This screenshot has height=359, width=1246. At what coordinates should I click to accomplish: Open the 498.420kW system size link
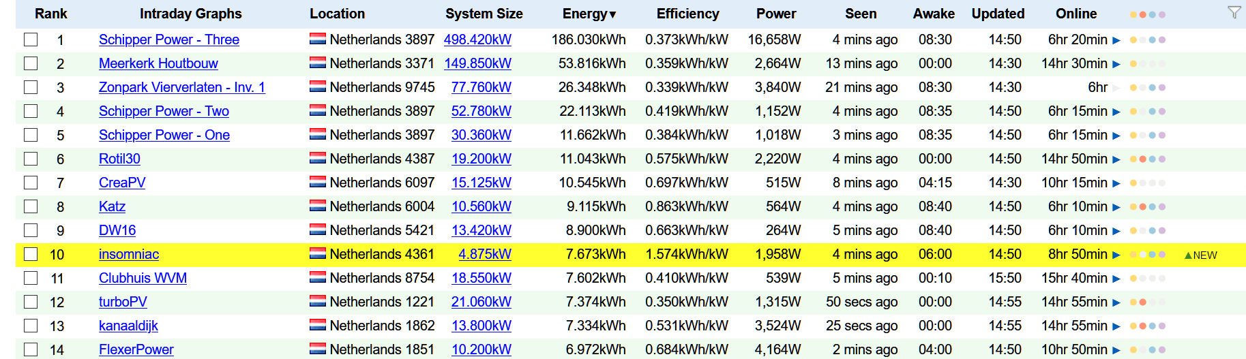click(477, 40)
